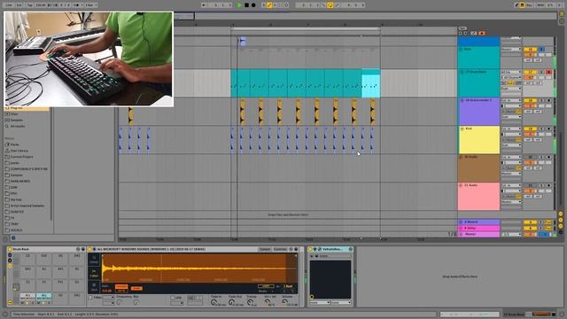567x319 pixels.
Task: Enable the Filter checkbox in Simpler
Action: pos(90,298)
